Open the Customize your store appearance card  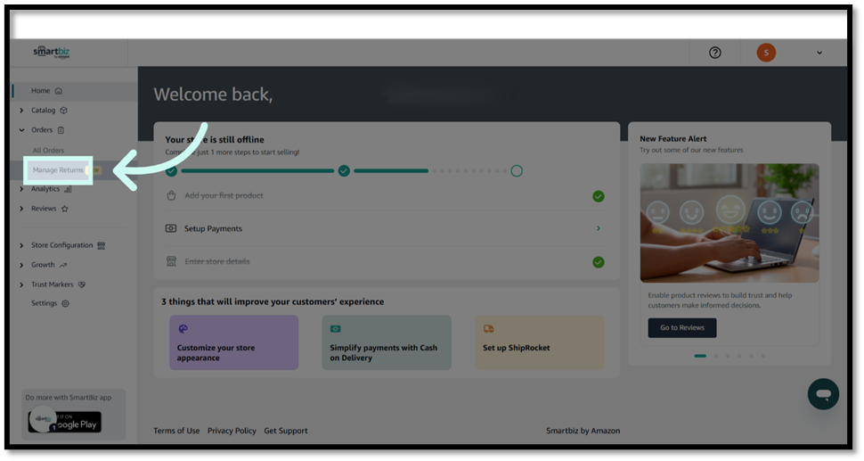click(233, 342)
